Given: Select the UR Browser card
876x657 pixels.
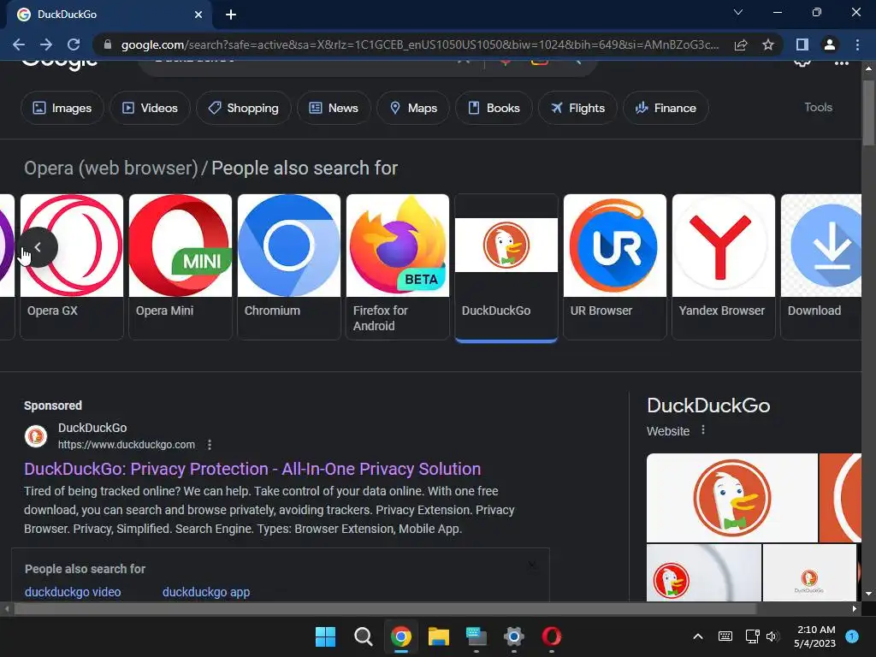Looking at the screenshot, I should click(614, 267).
